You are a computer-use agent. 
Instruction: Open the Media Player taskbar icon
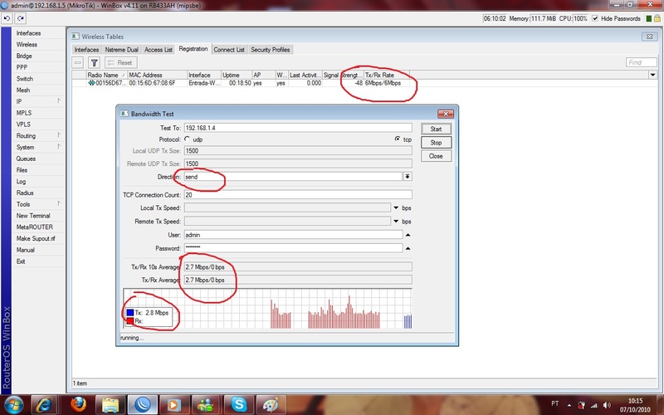click(x=173, y=404)
